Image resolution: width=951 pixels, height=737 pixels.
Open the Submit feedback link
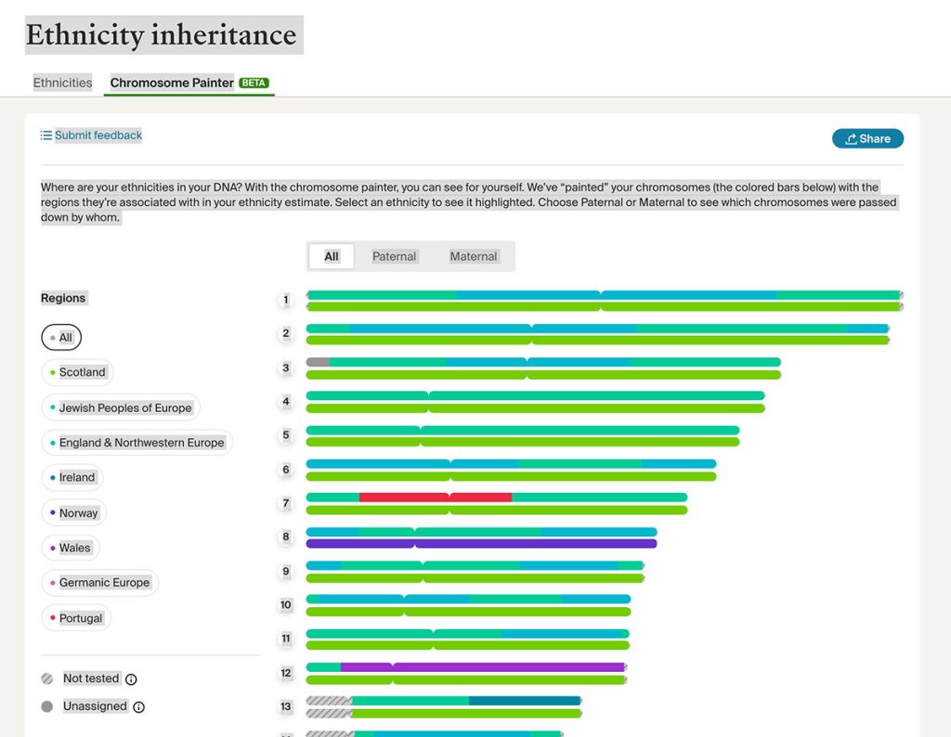click(x=98, y=135)
